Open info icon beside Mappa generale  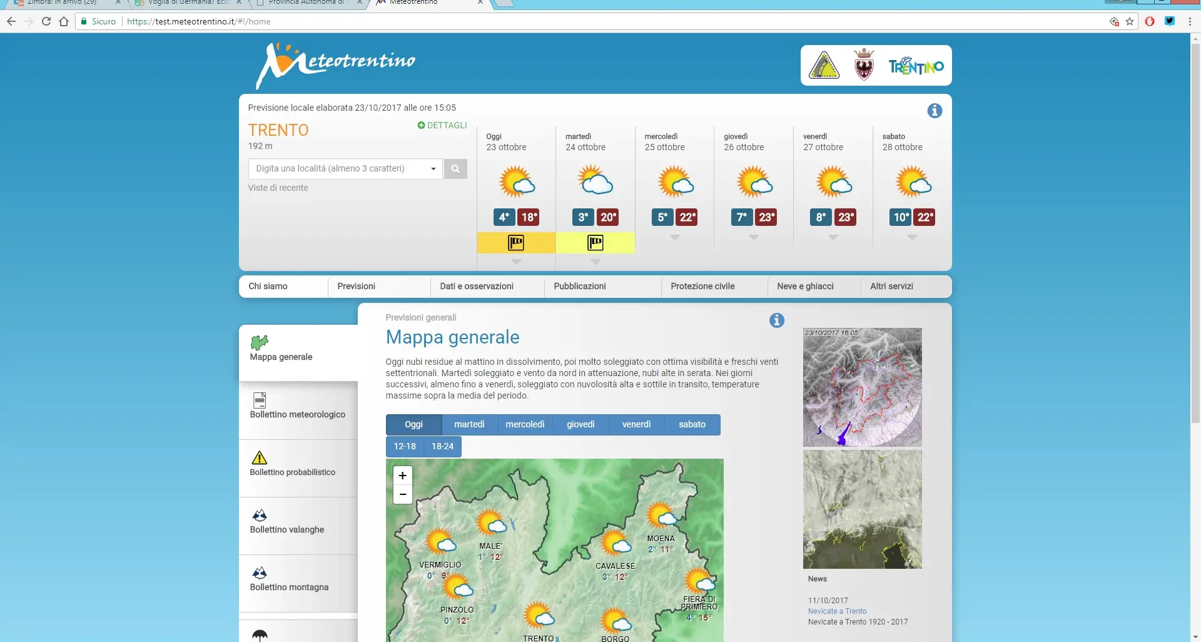[777, 320]
